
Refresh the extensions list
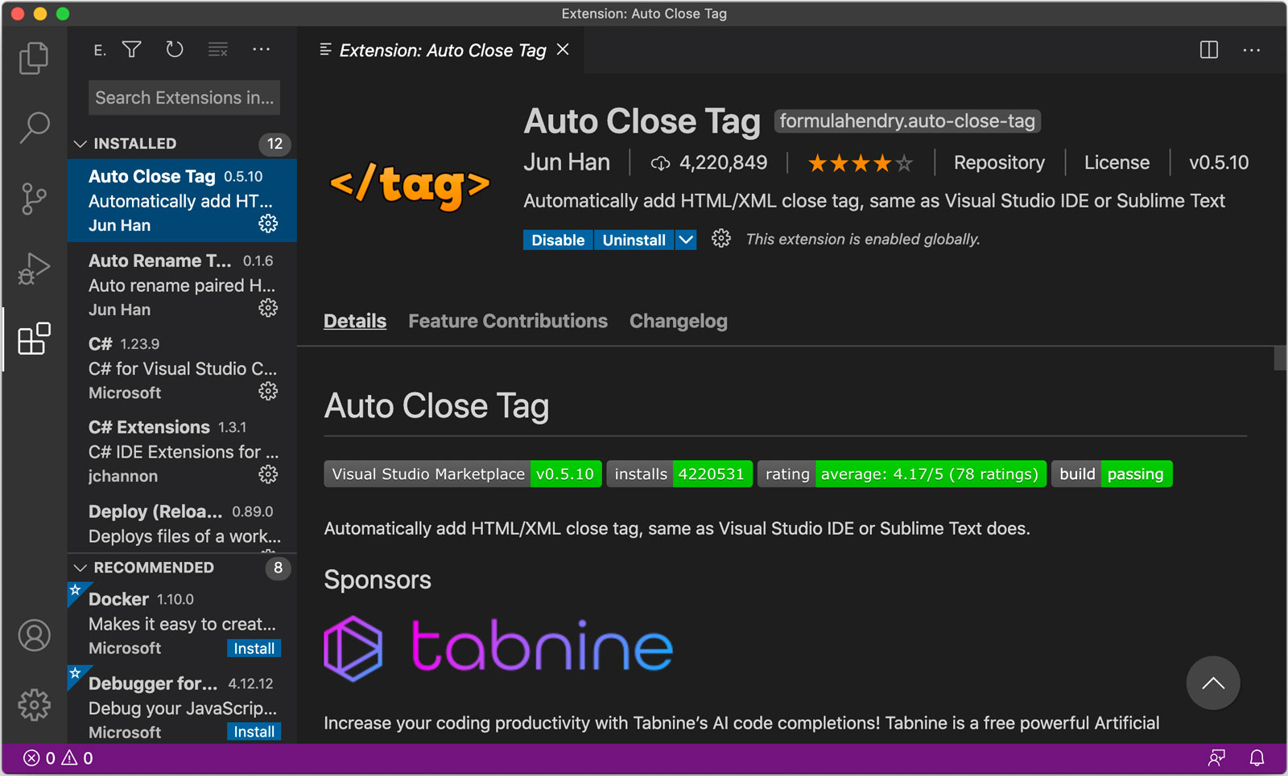175,50
